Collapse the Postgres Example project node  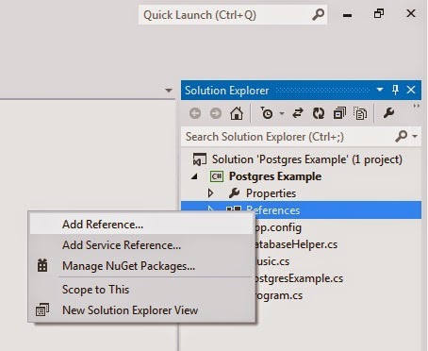(194, 176)
